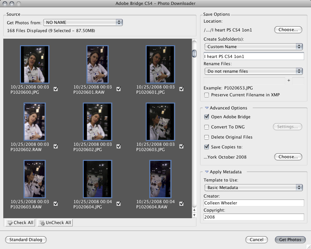Collapse the Advanced Options section
This screenshot has height=249, width=311.
click(207, 108)
